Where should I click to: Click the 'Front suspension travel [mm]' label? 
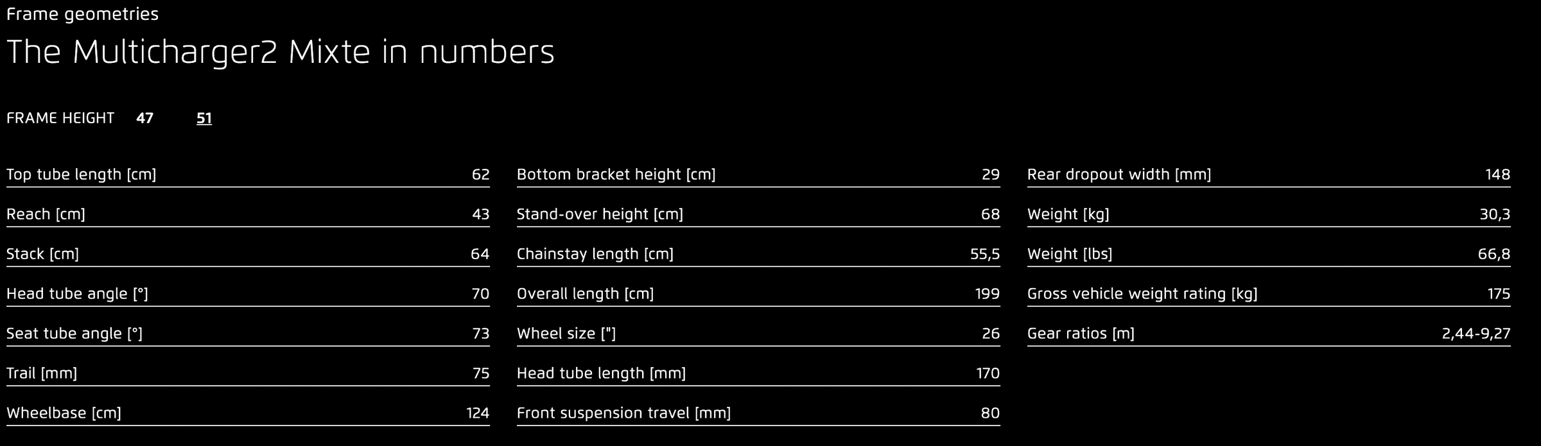pos(623,413)
